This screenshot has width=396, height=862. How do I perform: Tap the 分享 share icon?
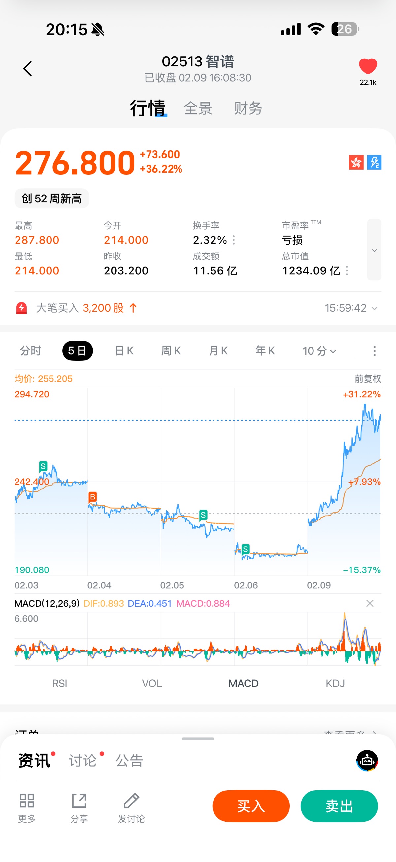point(79,801)
